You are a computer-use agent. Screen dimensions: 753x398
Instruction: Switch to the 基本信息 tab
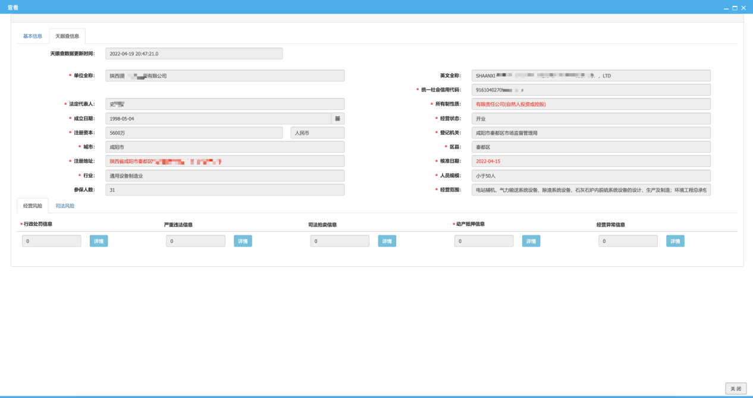(33, 36)
